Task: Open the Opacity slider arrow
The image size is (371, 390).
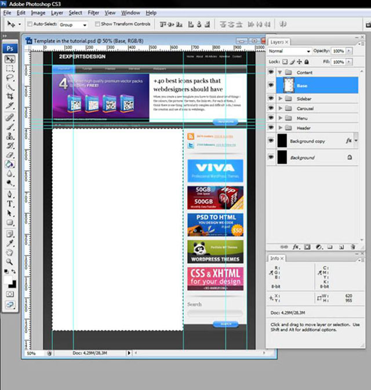Action: coord(349,51)
